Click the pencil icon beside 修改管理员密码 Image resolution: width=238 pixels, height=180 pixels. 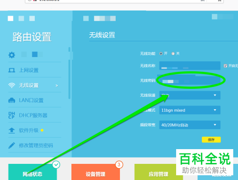(11, 145)
